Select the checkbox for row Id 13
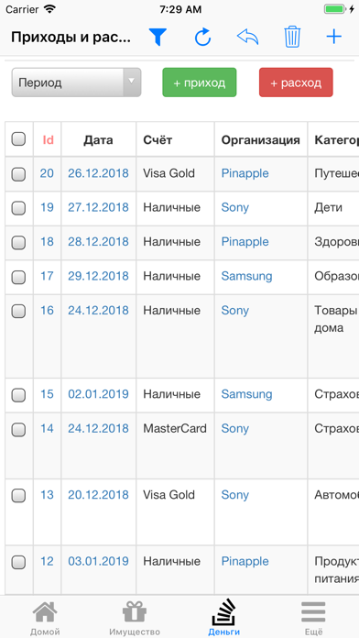359x638 pixels. (x=18, y=496)
